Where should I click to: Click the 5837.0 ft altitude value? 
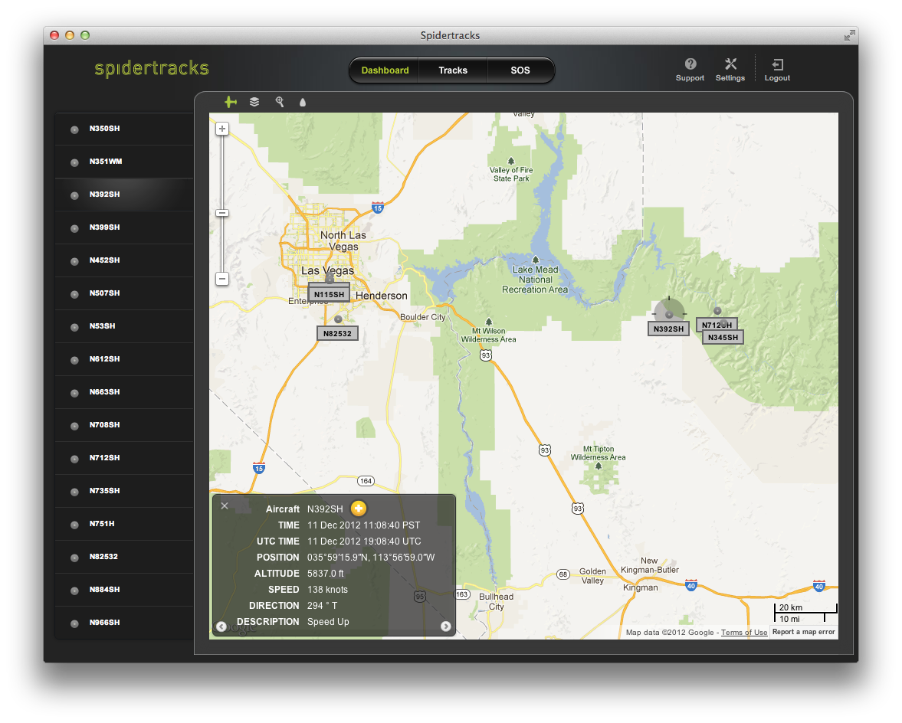click(x=326, y=573)
